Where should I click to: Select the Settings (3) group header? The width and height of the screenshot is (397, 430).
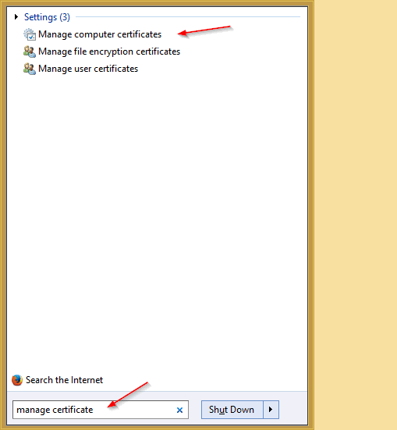[x=47, y=17]
